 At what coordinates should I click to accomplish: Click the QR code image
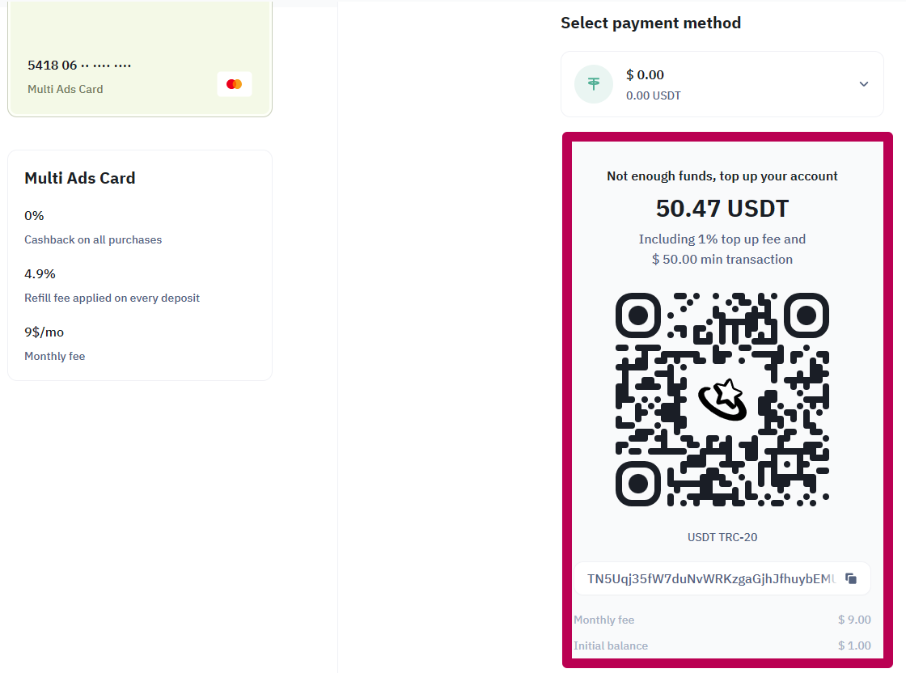click(722, 400)
